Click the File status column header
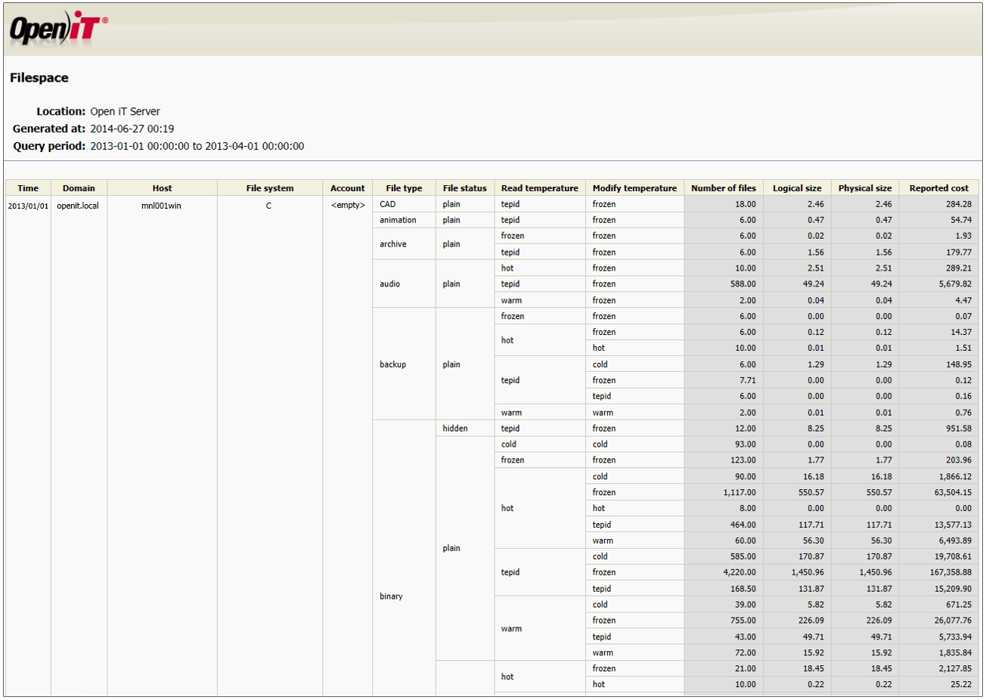 tap(465, 188)
